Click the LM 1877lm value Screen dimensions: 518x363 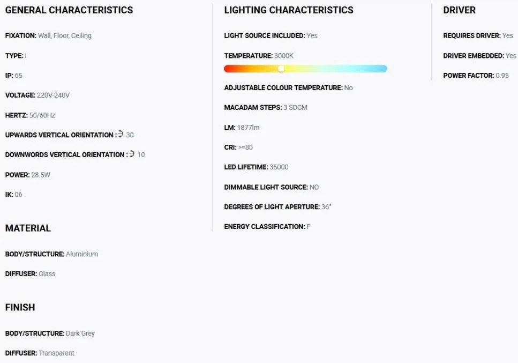coord(249,128)
